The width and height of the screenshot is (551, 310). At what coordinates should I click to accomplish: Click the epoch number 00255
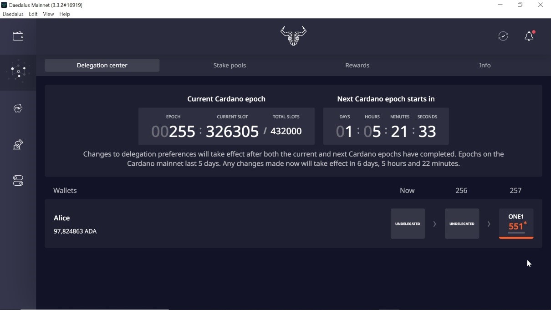point(173,132)
